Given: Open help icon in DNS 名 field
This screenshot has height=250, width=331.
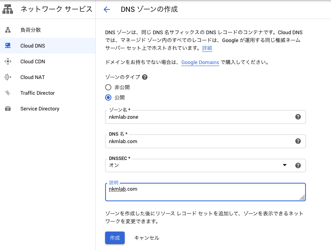Looking at the screenshot, I should [298, 141].
